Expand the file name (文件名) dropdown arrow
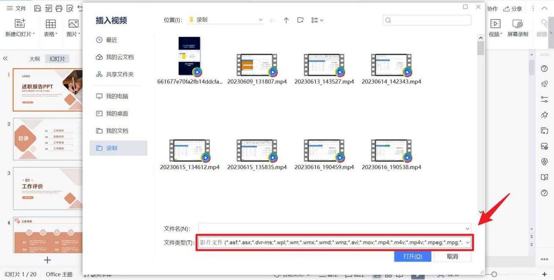The image size is (554, 280). click(x=467, y=229)
